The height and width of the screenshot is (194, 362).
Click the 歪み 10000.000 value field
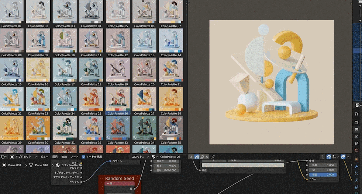[x=166, y=170]
